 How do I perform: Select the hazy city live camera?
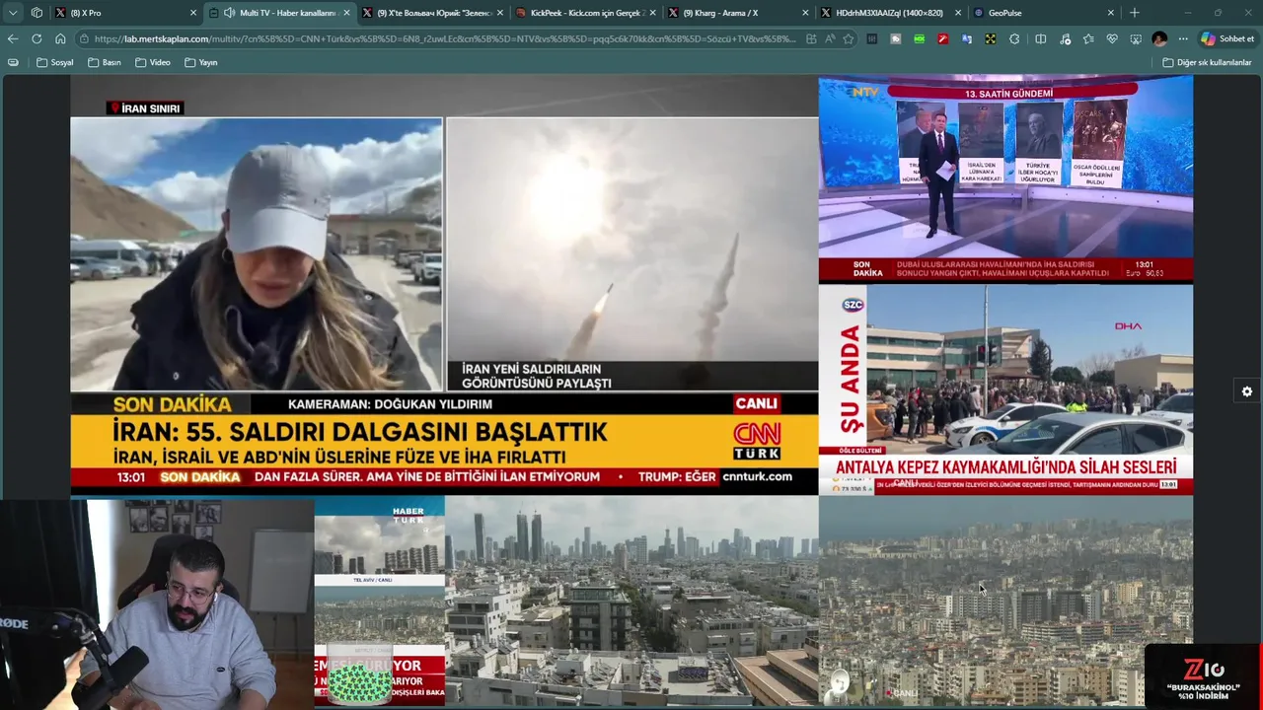(1005, 601)
